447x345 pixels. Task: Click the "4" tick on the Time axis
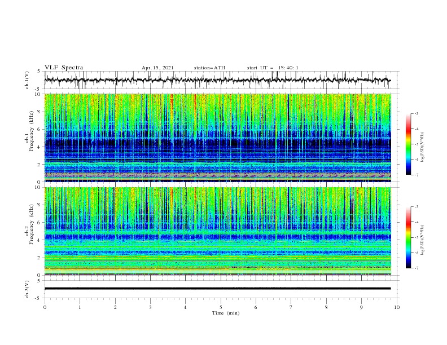point(186,307)
